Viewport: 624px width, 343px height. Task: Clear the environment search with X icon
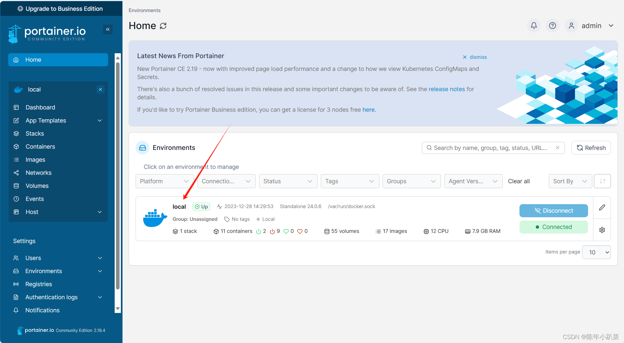(558, 148)
